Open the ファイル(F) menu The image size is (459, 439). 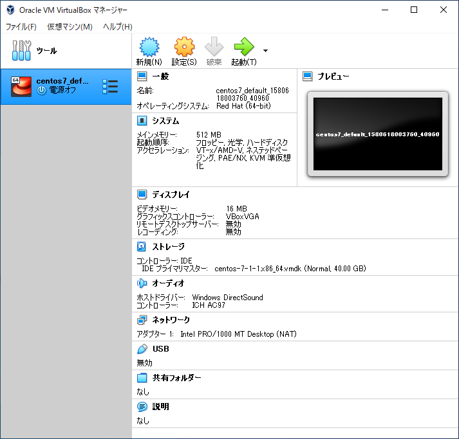21,27
